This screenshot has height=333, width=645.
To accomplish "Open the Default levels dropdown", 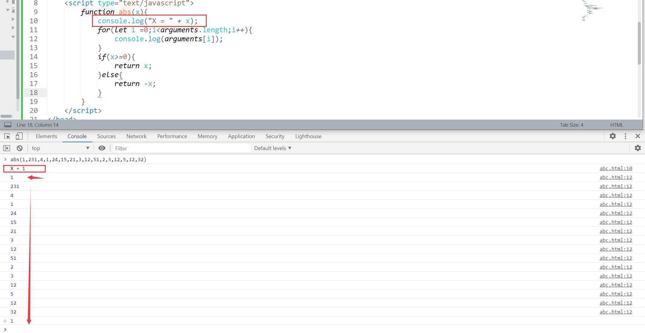I will tap(272, 148).
